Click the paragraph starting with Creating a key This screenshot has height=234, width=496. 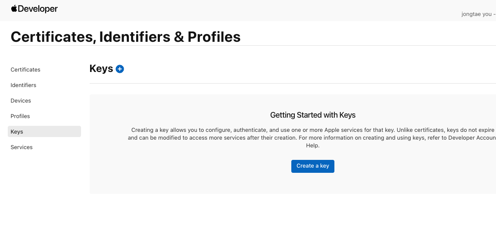coord(313,134)
